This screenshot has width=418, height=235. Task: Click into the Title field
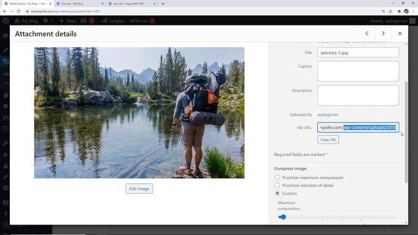(358, 52)
